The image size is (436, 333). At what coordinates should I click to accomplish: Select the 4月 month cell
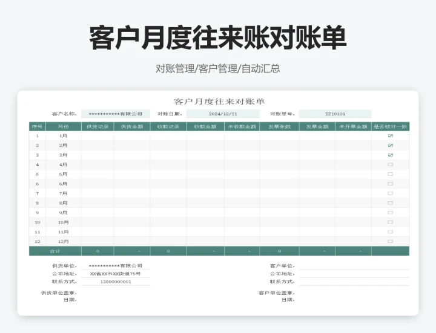coord(64,164)
